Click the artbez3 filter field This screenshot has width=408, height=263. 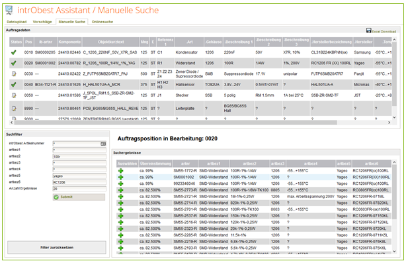79,163
